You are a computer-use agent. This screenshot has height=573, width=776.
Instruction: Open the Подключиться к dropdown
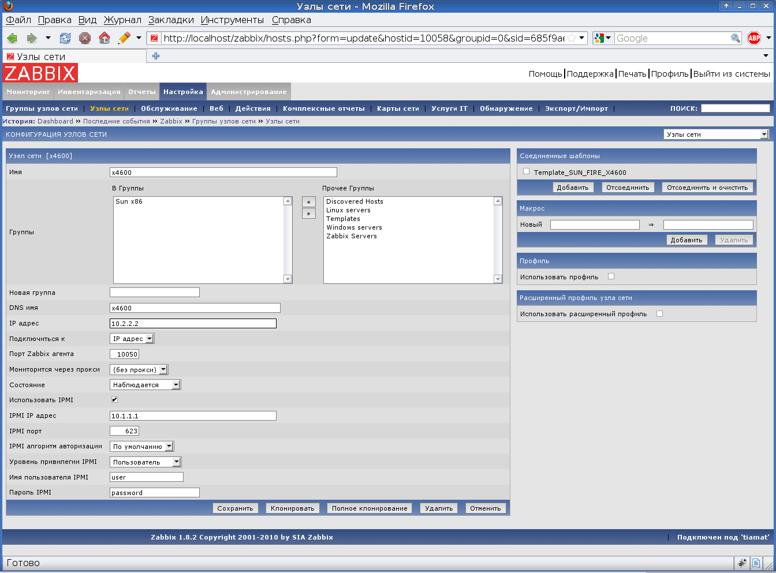(132, 339)
